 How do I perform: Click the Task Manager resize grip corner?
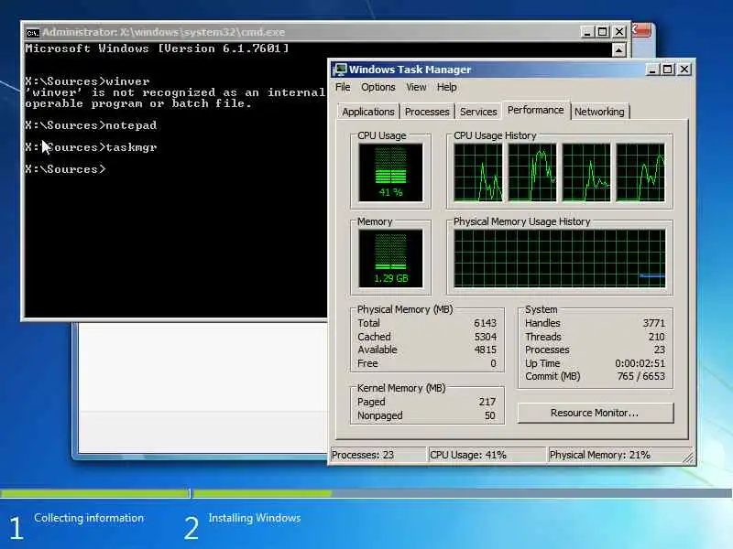(688, 458)
